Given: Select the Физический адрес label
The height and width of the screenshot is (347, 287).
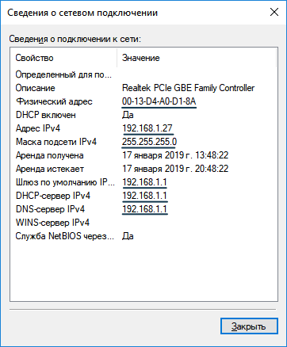Looking at the screenshot, I should point(54,101).
